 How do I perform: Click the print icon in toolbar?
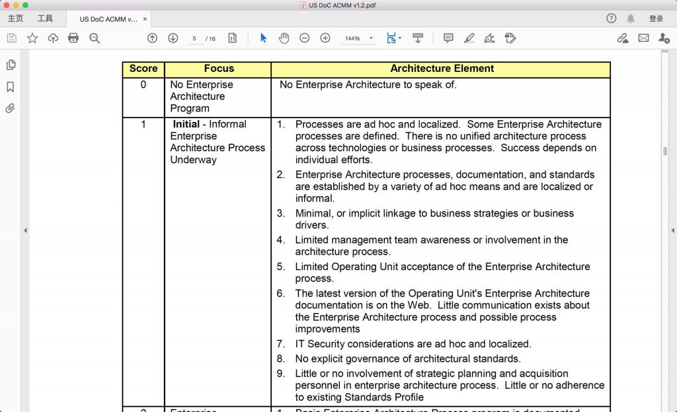73,38
